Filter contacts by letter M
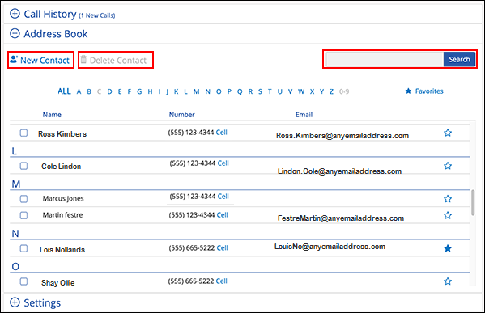 click(197, 91)
